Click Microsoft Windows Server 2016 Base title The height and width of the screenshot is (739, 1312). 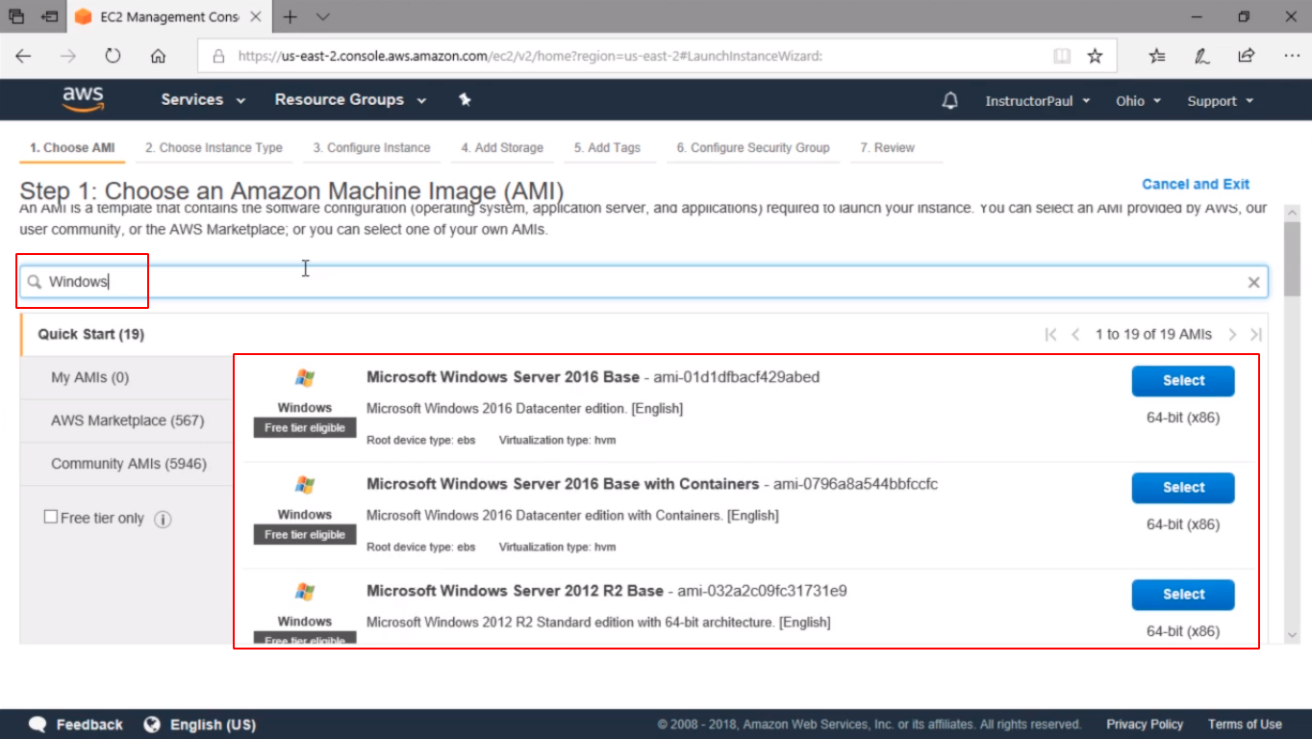coord(503,377)
